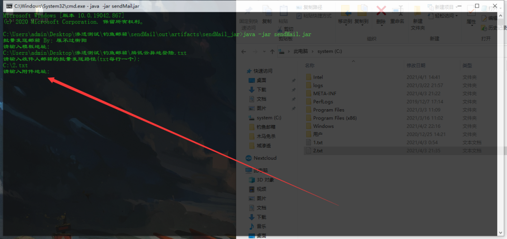Click 复制路径 in Explorer ribbon

click(x=309, y=7)
